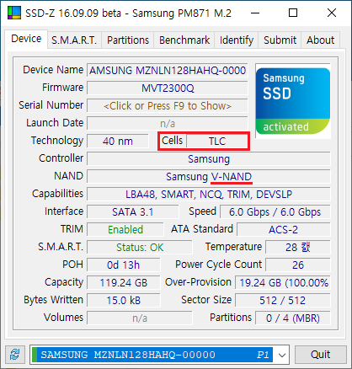Click the Launch Date n/a field
Viewport: 352px width, 369px height.
point(168,124)
